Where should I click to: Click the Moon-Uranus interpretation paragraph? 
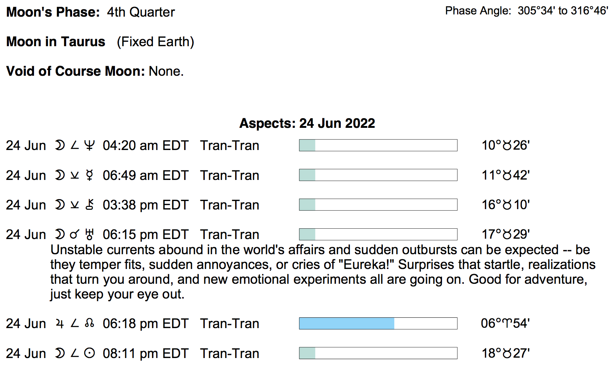click(322, 272)
